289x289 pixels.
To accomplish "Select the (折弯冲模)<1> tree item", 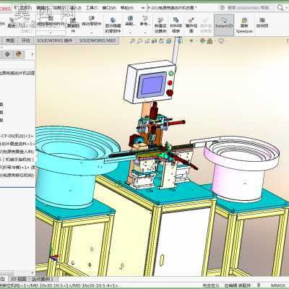I will [x=17, y=167].
